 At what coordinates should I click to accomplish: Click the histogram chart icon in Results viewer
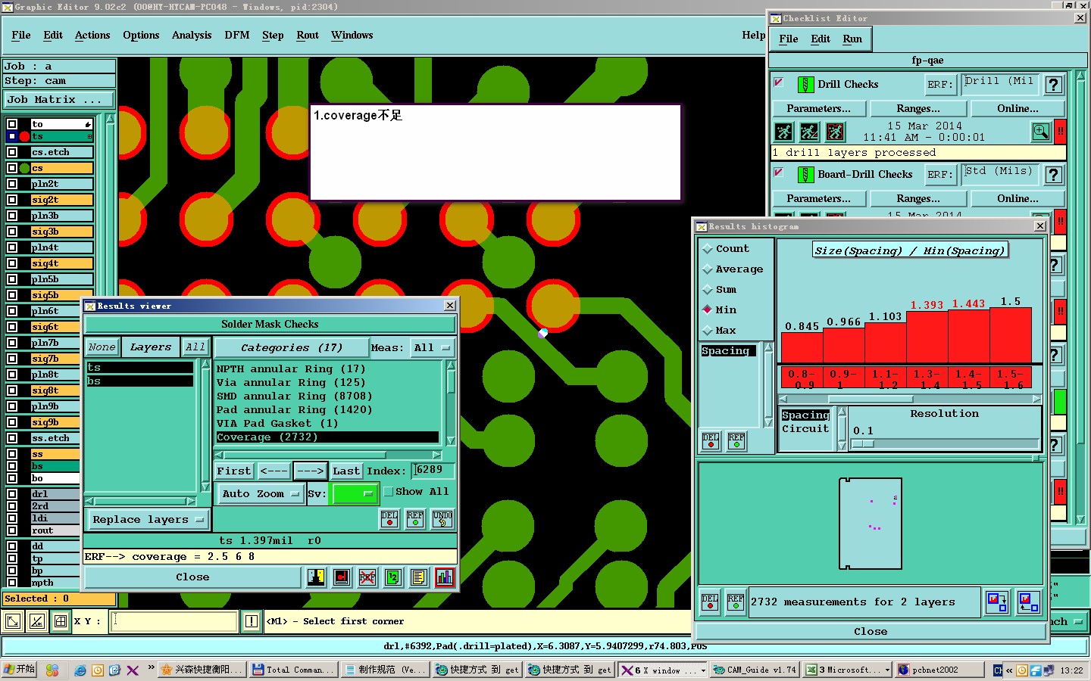(445, 577)
